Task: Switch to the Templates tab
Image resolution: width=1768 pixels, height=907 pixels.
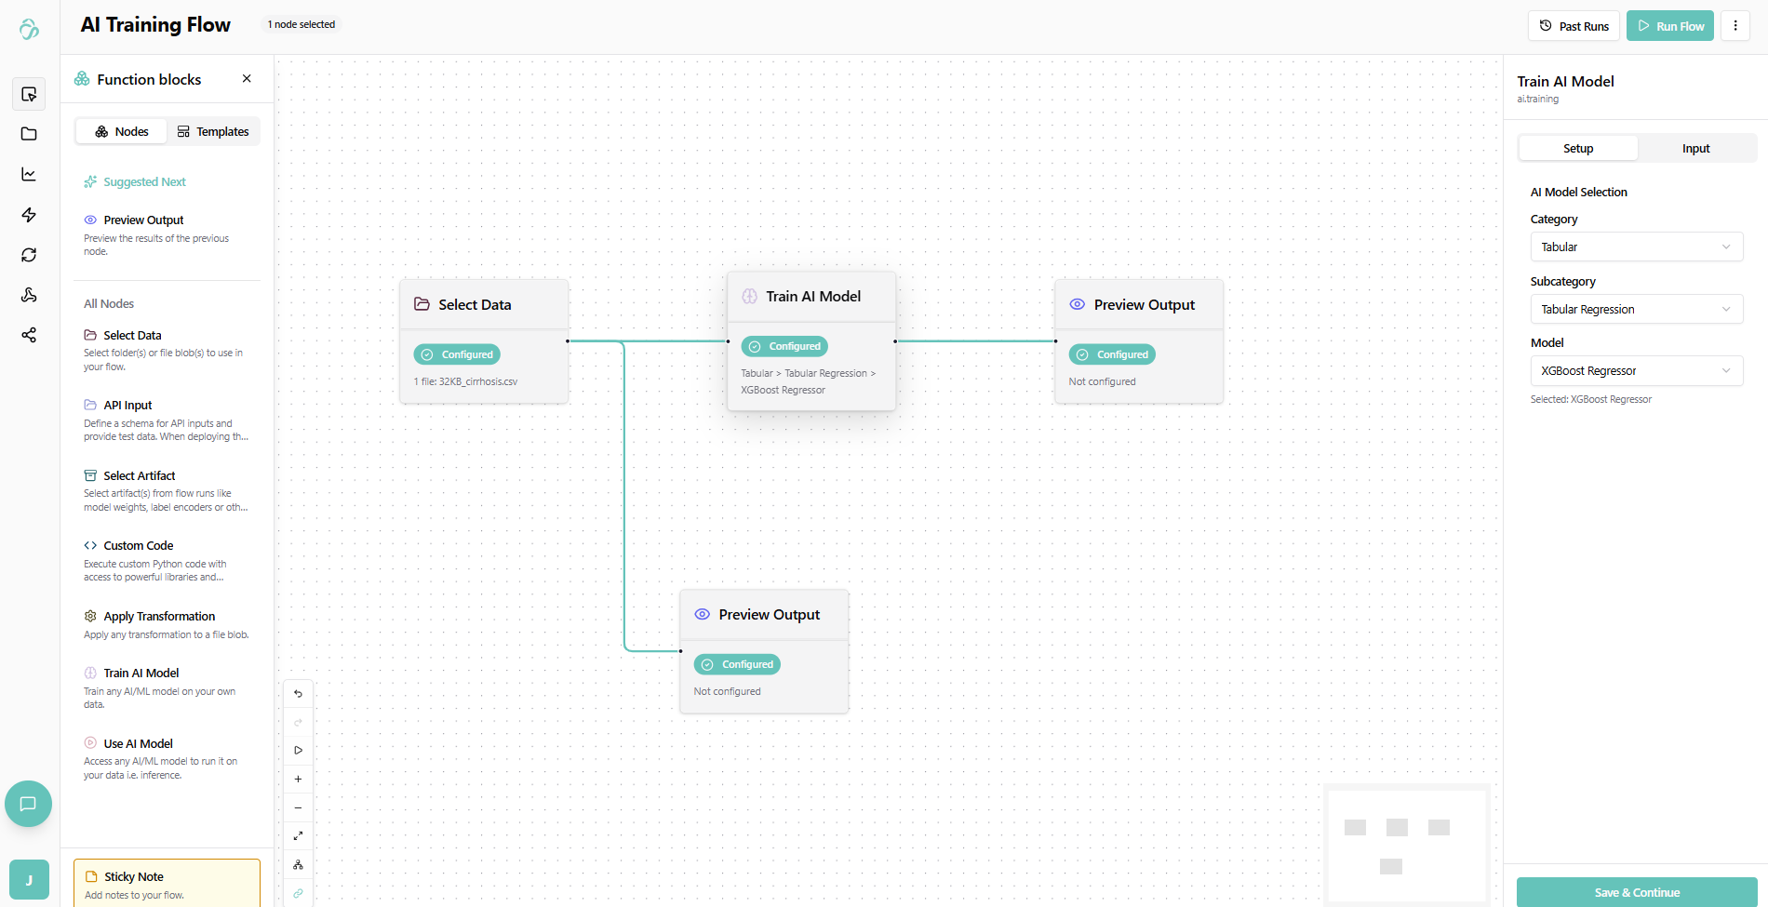Action: [213, 132]
